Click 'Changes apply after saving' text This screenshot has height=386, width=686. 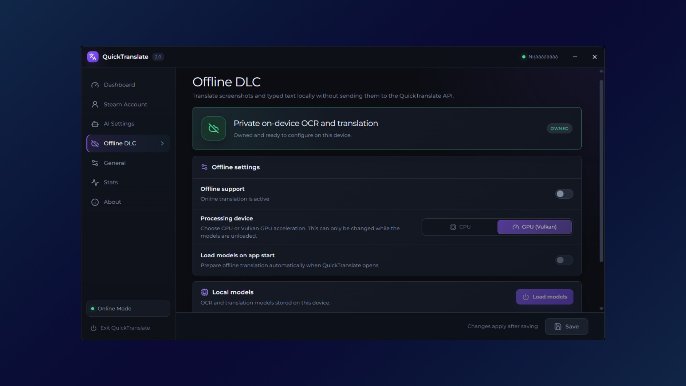click(502, 326)
